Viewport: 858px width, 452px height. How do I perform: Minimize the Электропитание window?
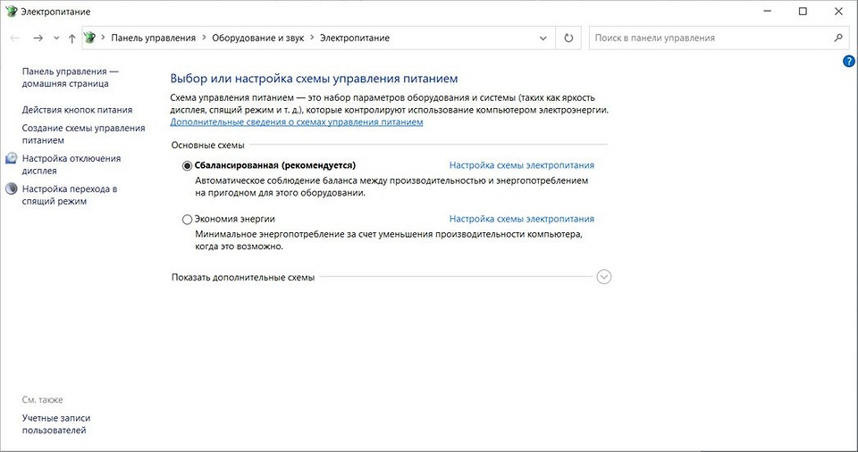[767, 11]
